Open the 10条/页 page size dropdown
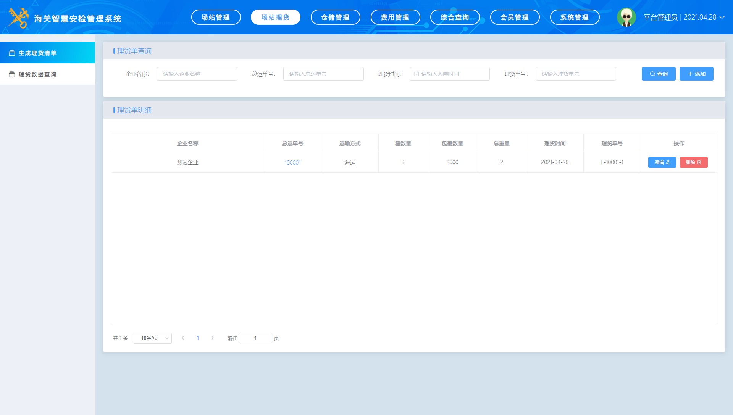Screen dimensions: 733x415 click(x=152, y=338)
